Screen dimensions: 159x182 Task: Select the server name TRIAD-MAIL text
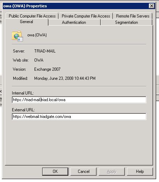point(45,51)
